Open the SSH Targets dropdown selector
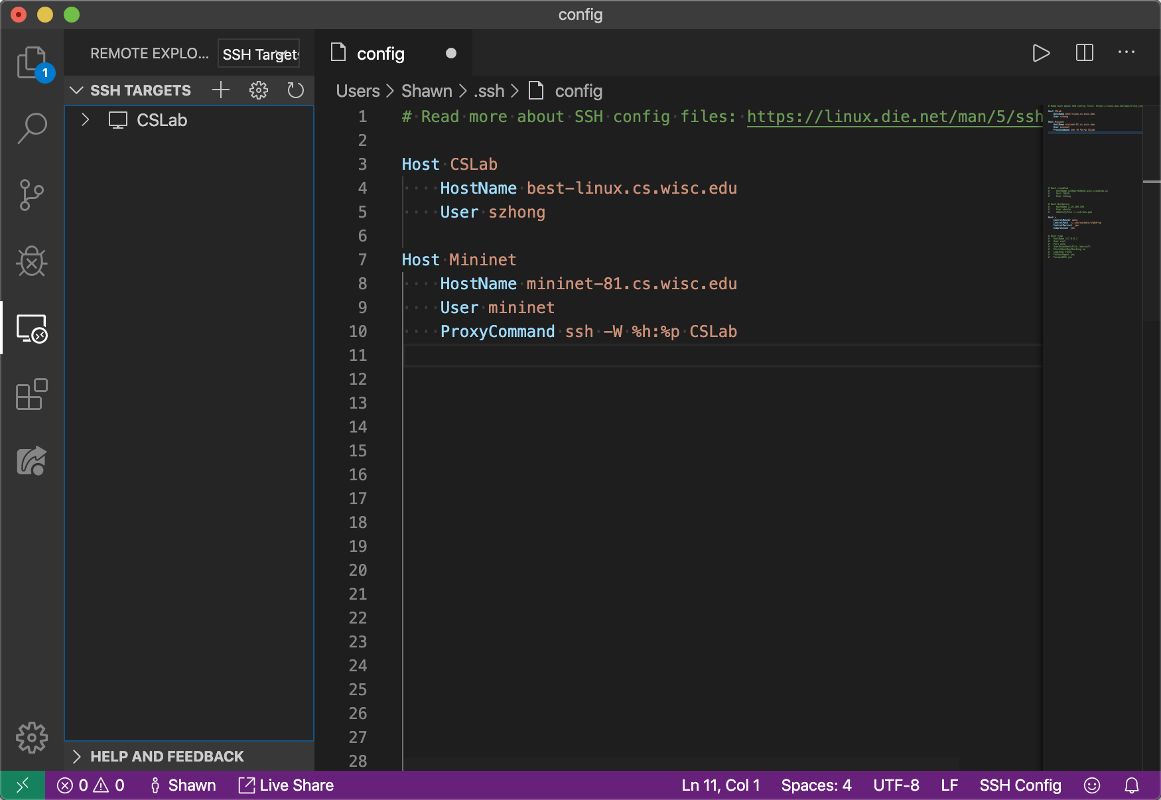Image resolution: width=1161 pixels, height=800 pixels. pos(259,54)
